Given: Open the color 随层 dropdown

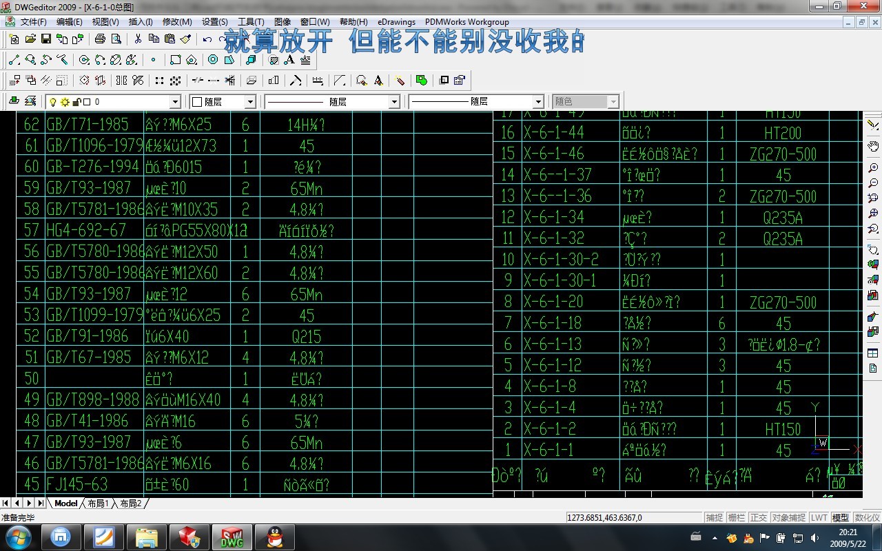Looking at the screenshot, I should (x=250, y=102).
